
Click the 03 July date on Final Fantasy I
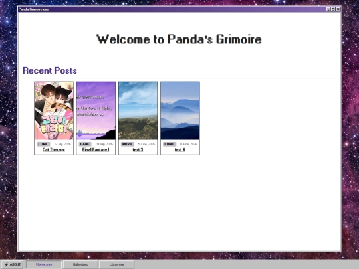tap(104, 144)
